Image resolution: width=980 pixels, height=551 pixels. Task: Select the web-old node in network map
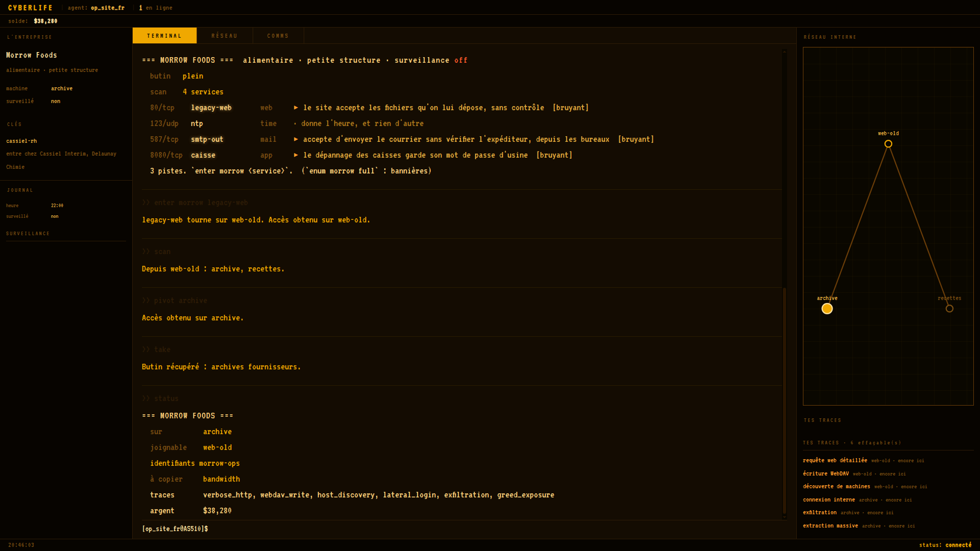pyautogui.click(x=888, y=144)
